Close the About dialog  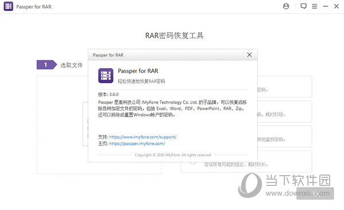click(x=249, y=55)
